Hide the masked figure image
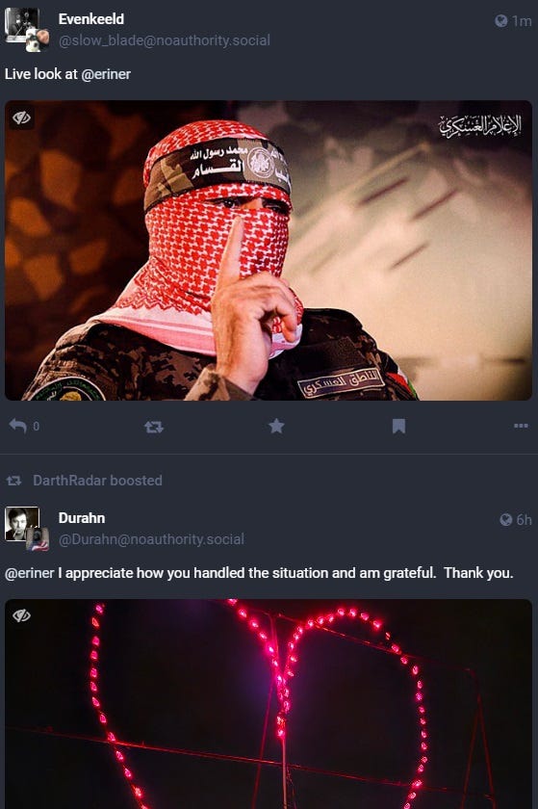Viewport: 538px width, 809px height. click(x=22, y=118)
